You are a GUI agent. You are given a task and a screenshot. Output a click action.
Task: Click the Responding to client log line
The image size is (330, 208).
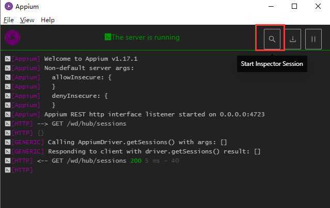154,151
